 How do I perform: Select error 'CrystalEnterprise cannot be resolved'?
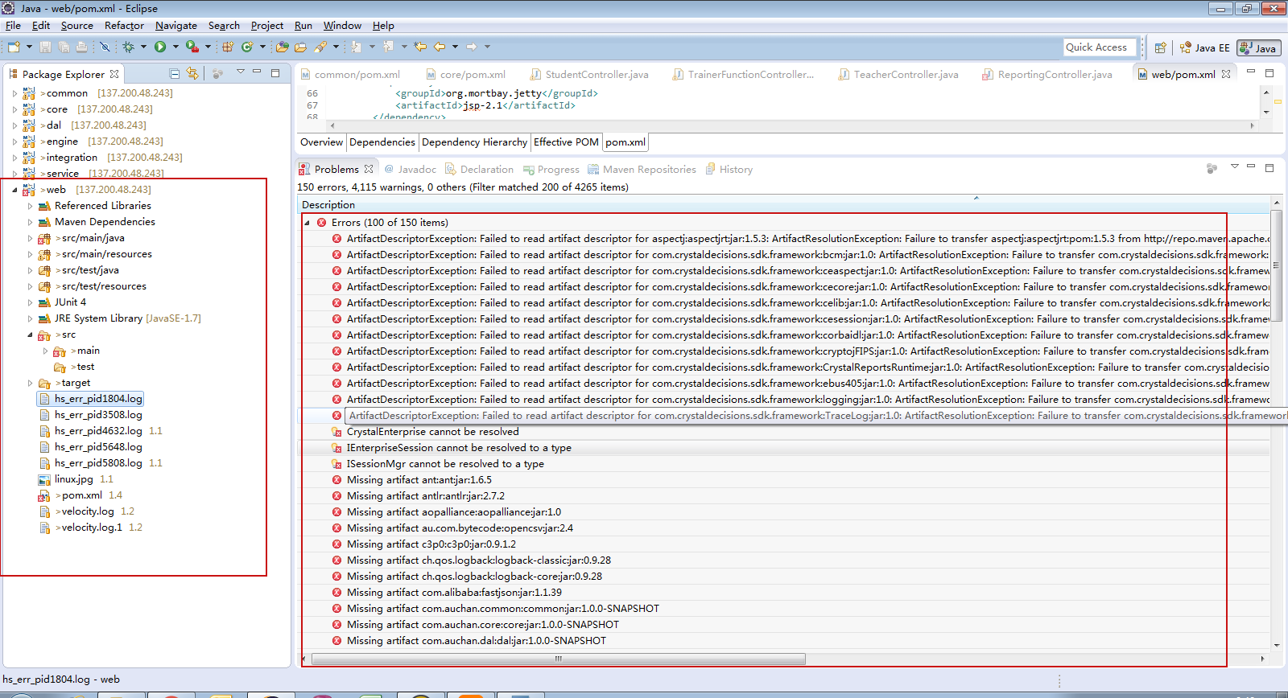(x=432, y=432)
